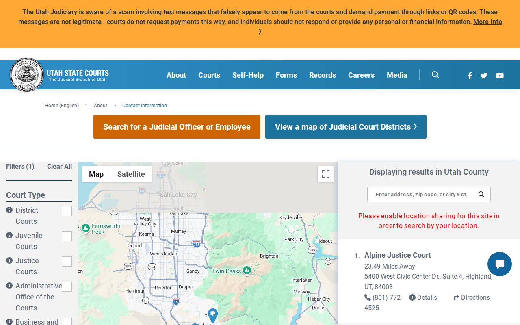520x325 pixels.
Task: Open the Media menu
Action: pos(397,75)
